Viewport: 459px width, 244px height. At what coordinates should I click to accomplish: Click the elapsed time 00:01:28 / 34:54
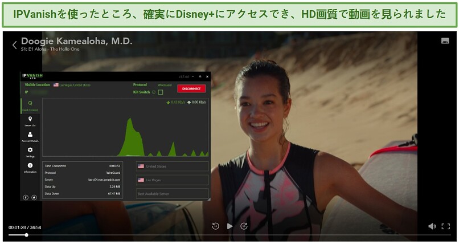(x=24, y=227)
